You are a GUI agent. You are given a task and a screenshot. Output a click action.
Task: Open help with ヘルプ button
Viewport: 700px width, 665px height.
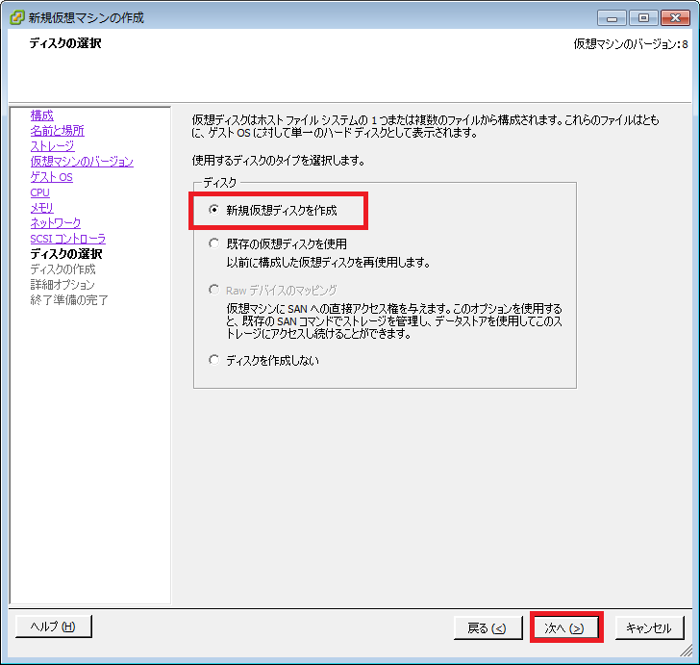point(54,627)
